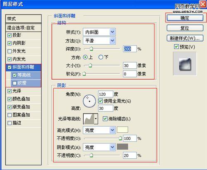This screenshot has height=170, width=207.
Task: Open the 方法 technique dropdown (平滑)
Action: point(99,41)
